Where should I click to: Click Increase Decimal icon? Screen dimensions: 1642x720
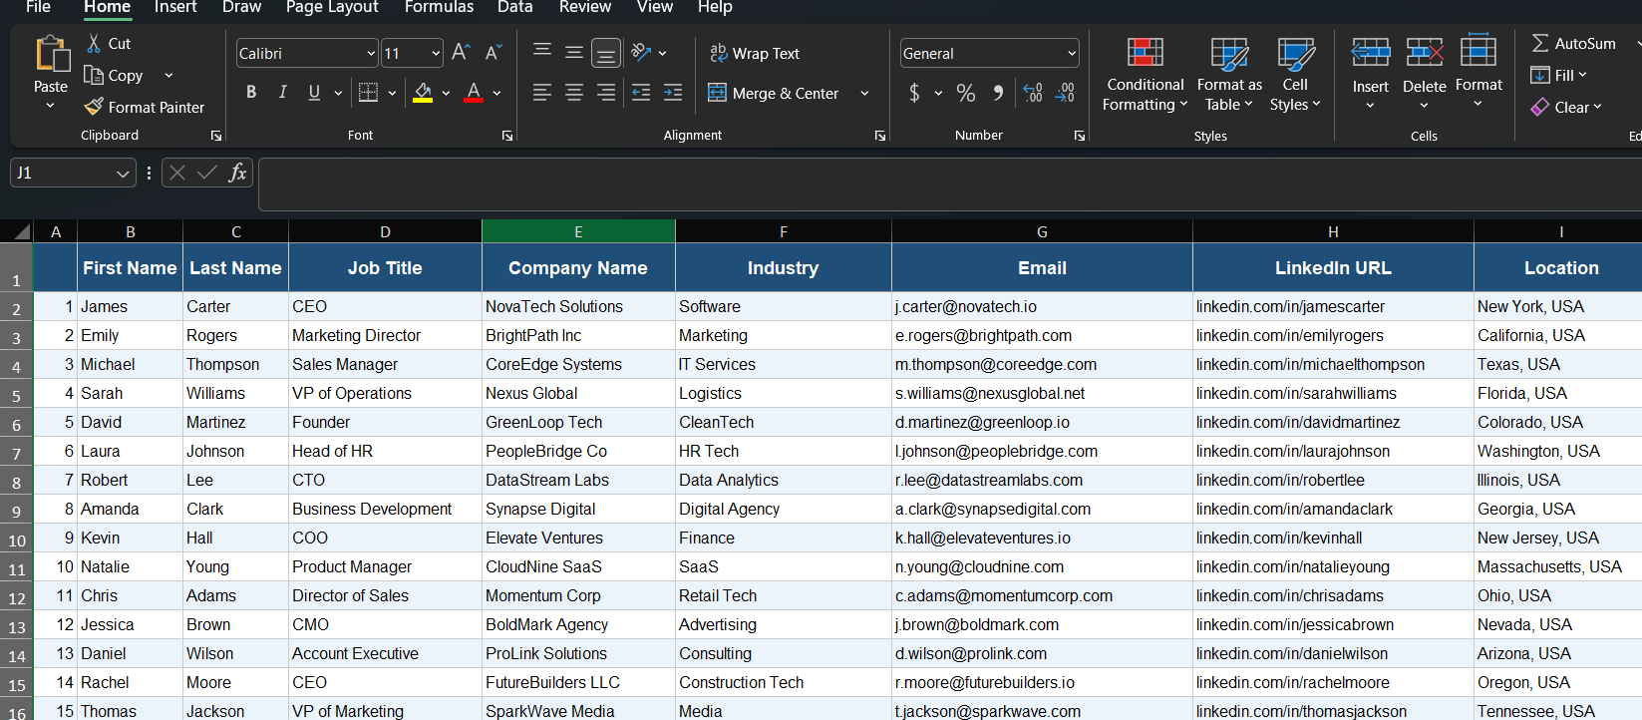pos(1033,93)
